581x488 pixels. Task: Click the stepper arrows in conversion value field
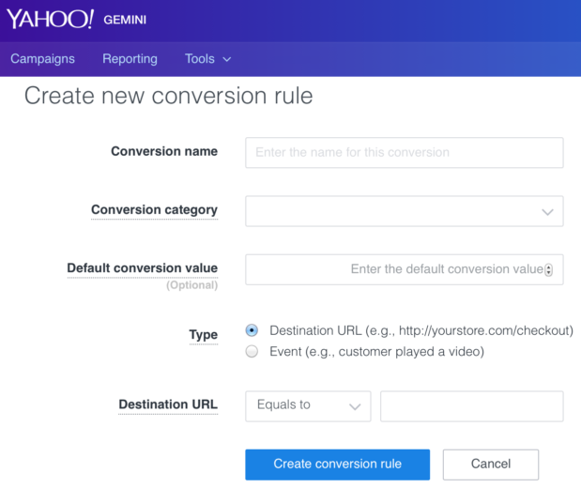549,269
